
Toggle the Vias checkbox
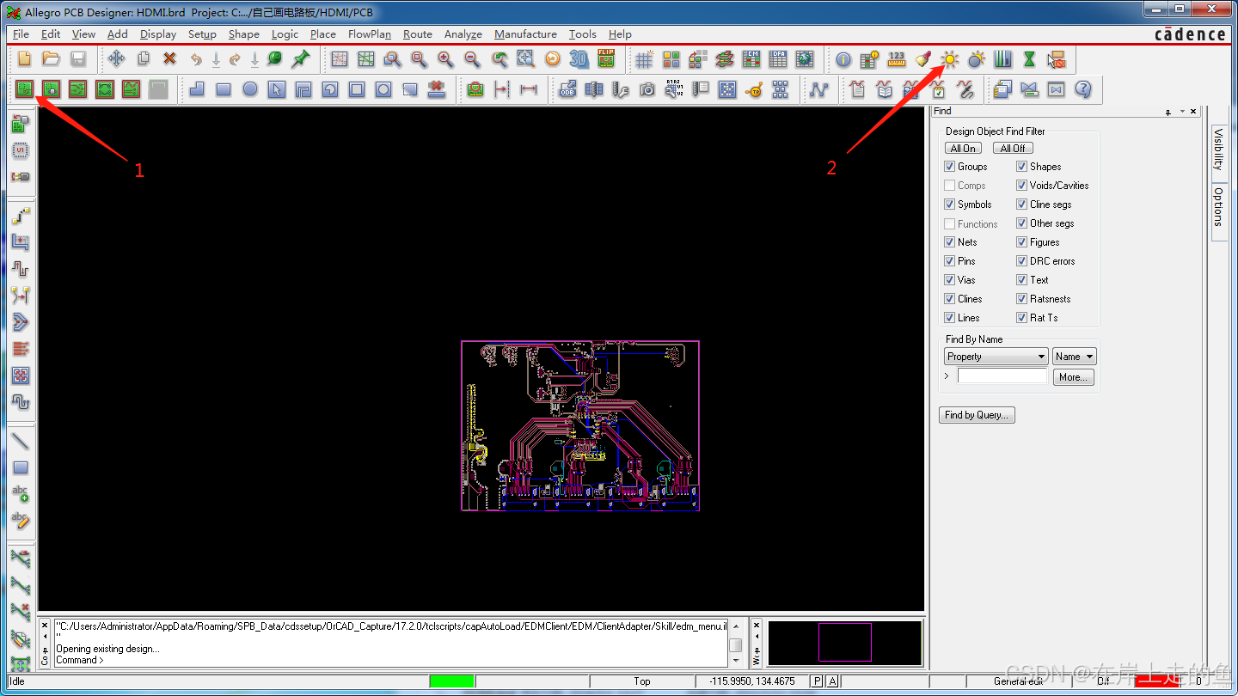click(x=950, y=280)
